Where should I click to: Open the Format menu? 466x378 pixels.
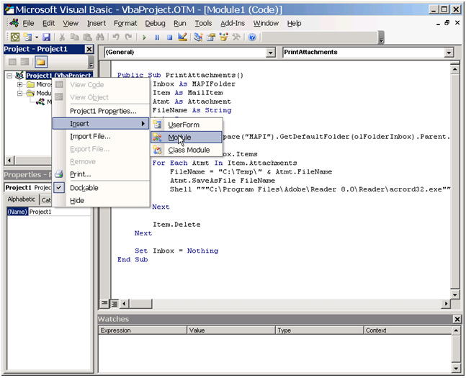(125, 23)
